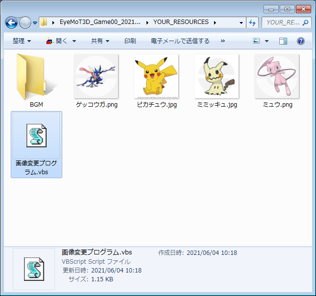Click the BGM folder name label
Viewport: 316px width, 296px height.
tap(36, 105)
